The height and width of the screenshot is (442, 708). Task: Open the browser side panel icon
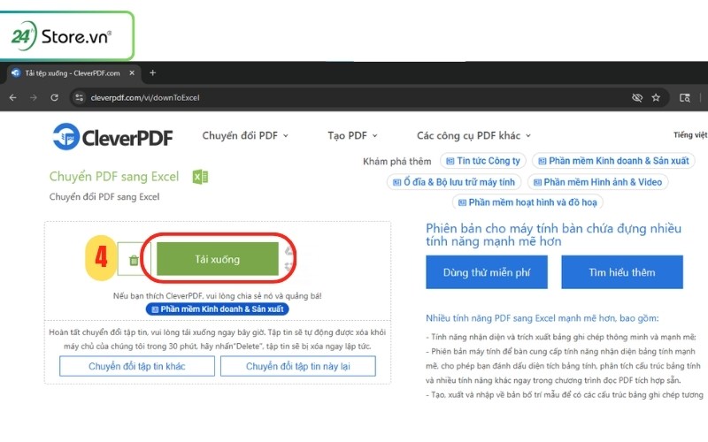pos(684,97)
